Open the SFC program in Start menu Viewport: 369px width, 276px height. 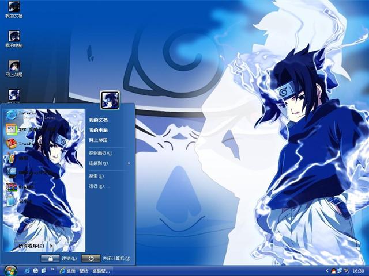[x=30, y=129]
